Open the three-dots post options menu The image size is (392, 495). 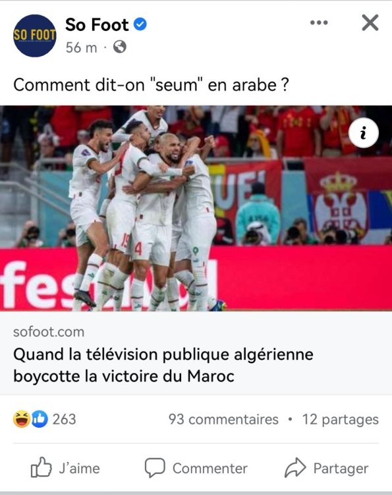tap(319, 22)
